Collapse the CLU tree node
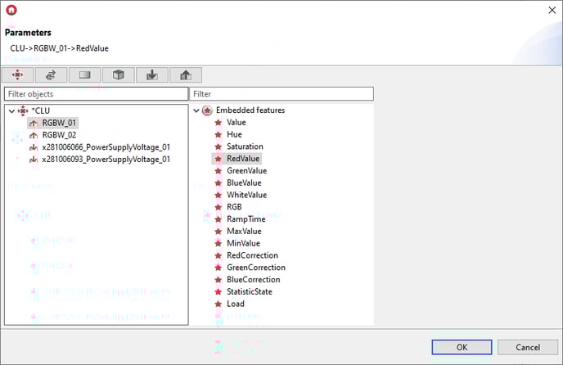Image resolution: width=563 pixels, height=365 pixels. click(x=11, y=110)
